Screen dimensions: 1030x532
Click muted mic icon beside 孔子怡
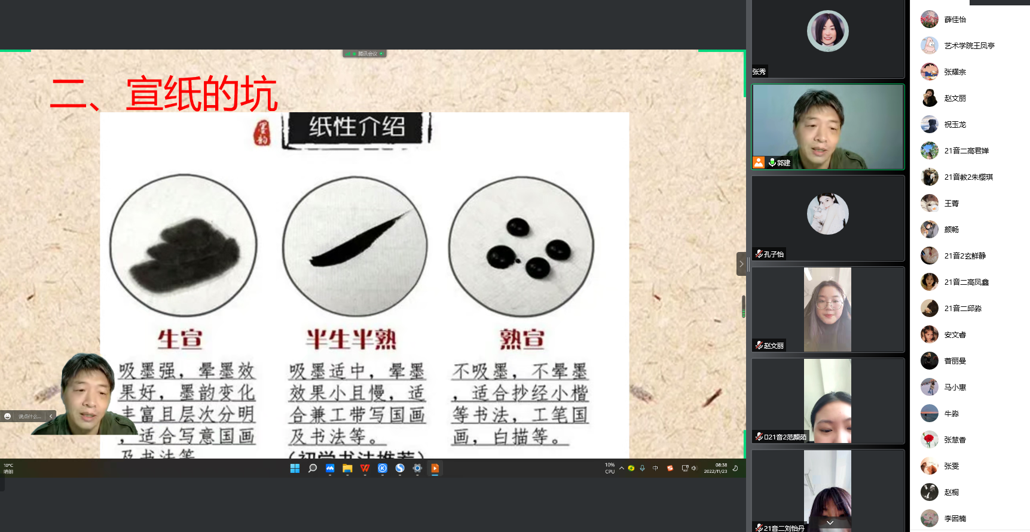[759, 254]
